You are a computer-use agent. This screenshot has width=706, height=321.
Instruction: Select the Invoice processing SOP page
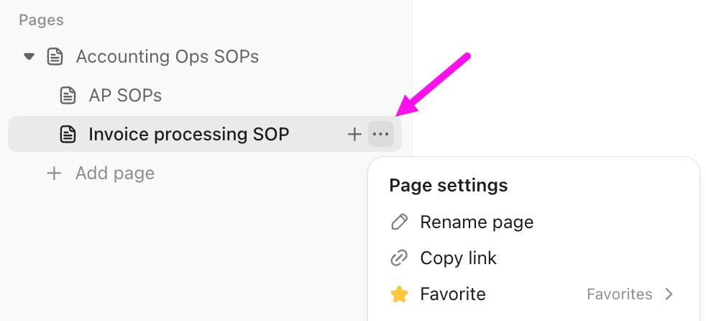tap(188, 134)
